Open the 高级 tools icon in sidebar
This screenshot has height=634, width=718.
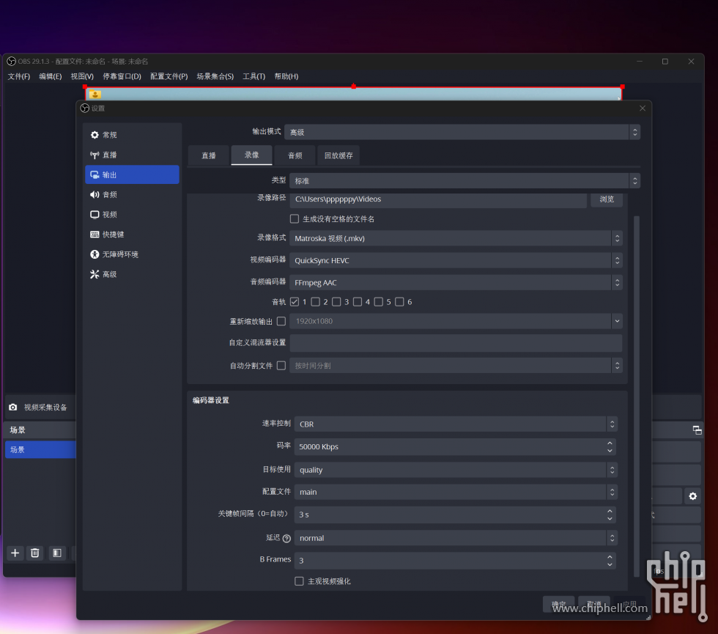coord(95,274)
